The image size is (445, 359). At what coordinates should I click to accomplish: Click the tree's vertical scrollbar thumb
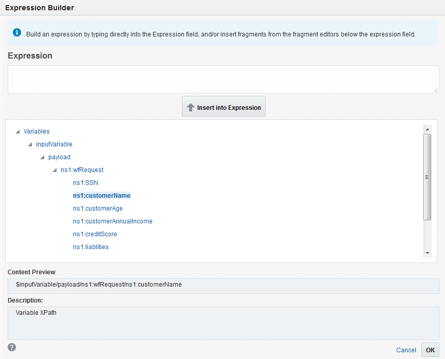pyautogui.click(x=427, y=177)
